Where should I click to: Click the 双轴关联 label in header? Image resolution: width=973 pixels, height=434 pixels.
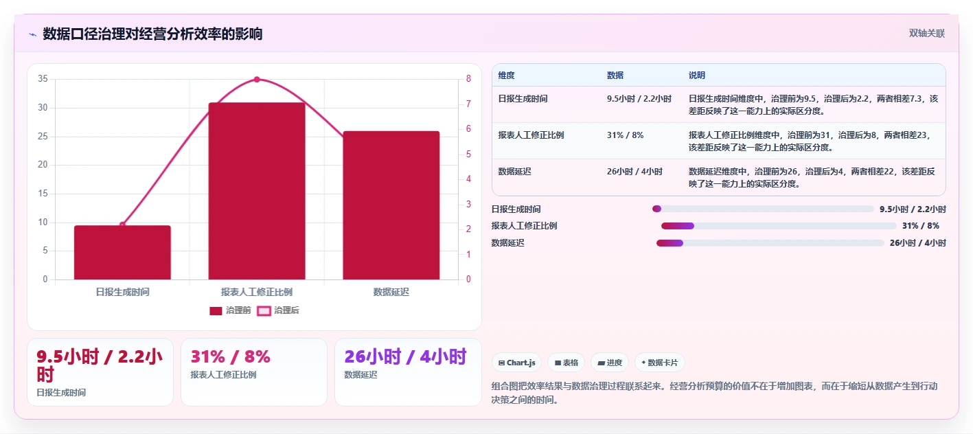927,34
